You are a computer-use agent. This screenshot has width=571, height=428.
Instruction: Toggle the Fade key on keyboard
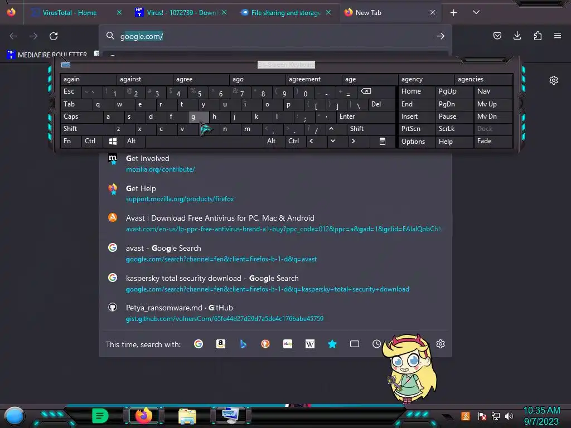pos(493,141)
